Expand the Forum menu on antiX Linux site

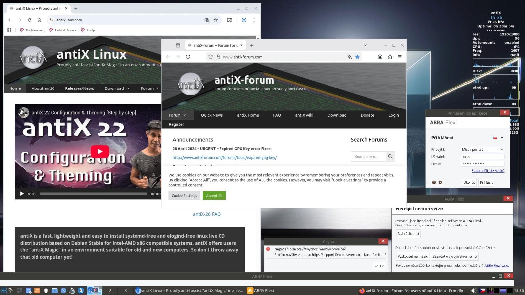[x=150, y=88]
